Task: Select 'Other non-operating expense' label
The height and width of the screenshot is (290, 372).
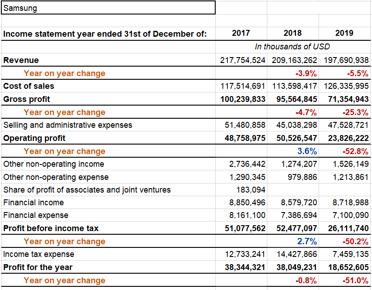Action: [x=56, y=177]
